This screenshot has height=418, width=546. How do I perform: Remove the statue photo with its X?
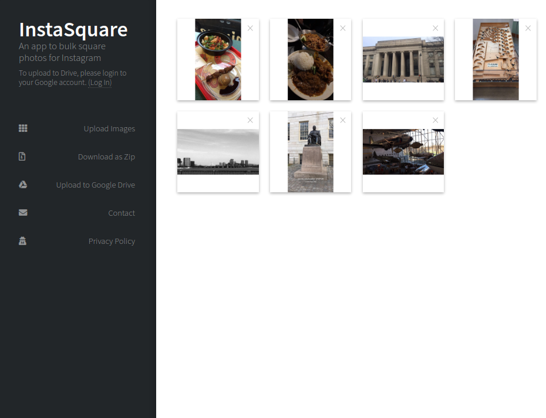(343, 120)
